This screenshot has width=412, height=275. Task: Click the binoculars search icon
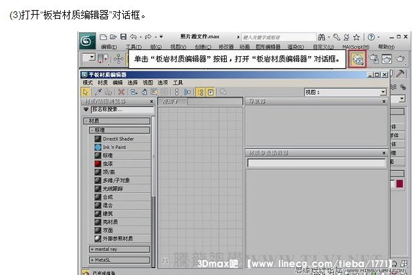click(322, 37)
